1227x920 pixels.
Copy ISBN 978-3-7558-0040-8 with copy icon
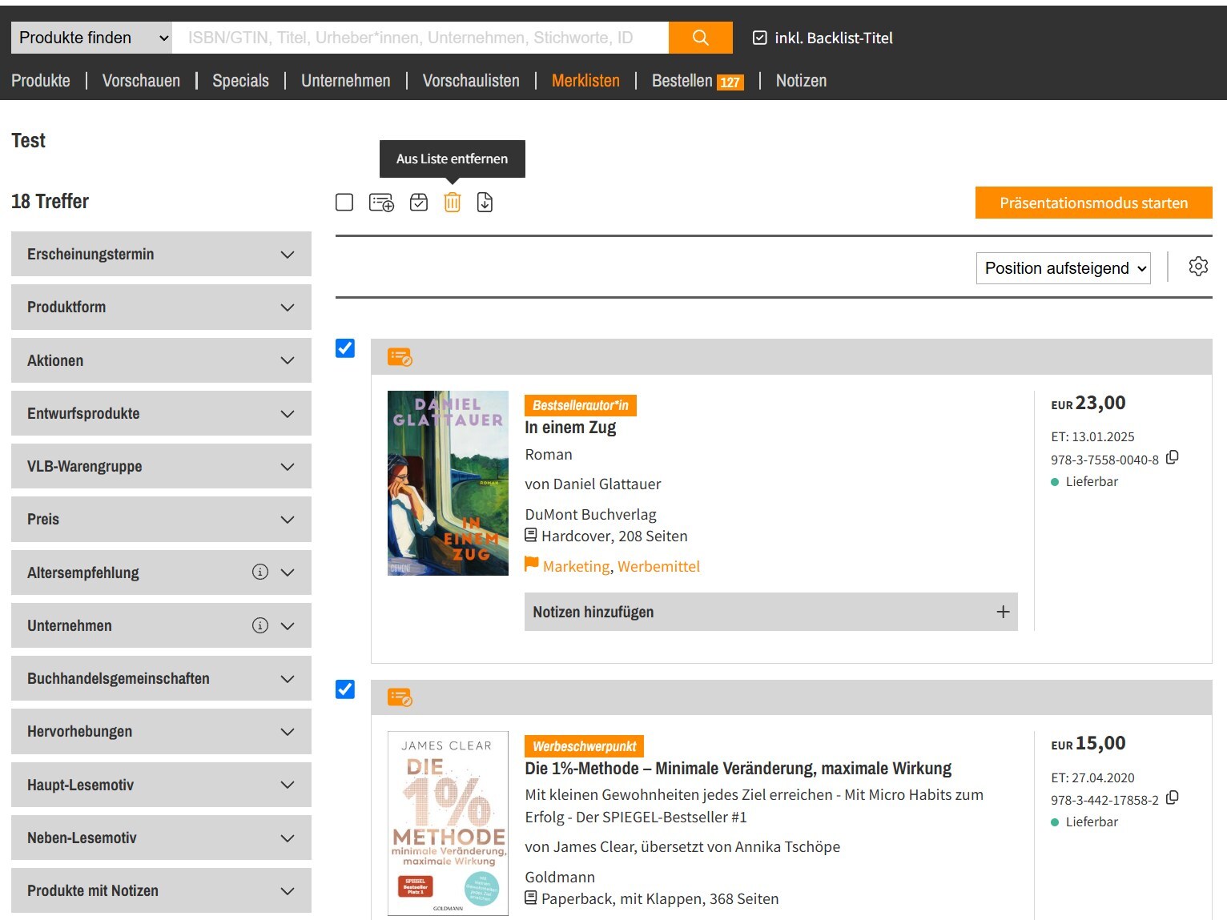click(1173, 457)
